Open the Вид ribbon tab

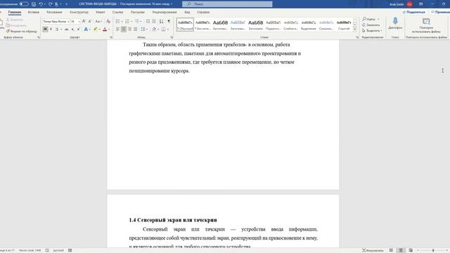pyautogui.click(x=187, y=13)
